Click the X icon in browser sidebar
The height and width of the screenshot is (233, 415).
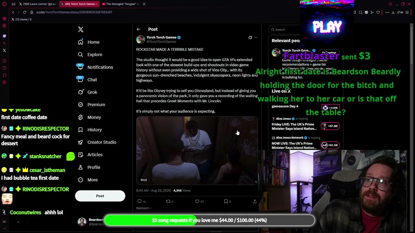4,50
